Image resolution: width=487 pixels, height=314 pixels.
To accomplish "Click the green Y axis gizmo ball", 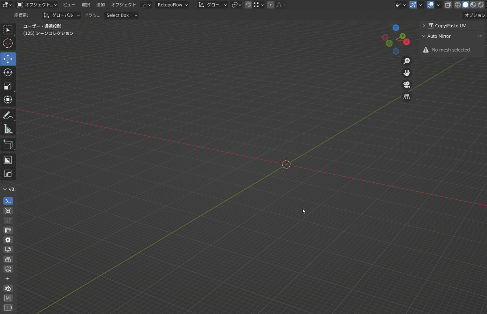I will pos(403,36).
